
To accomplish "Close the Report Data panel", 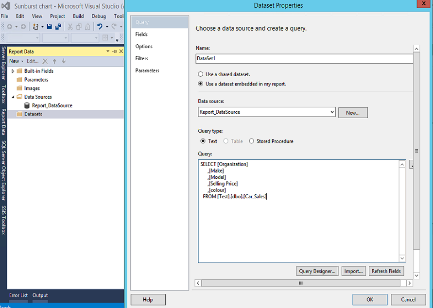I will [121, 51].
